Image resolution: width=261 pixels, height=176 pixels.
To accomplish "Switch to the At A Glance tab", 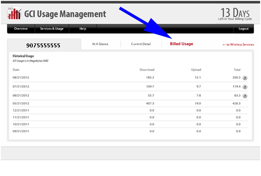I will point(100,44).
